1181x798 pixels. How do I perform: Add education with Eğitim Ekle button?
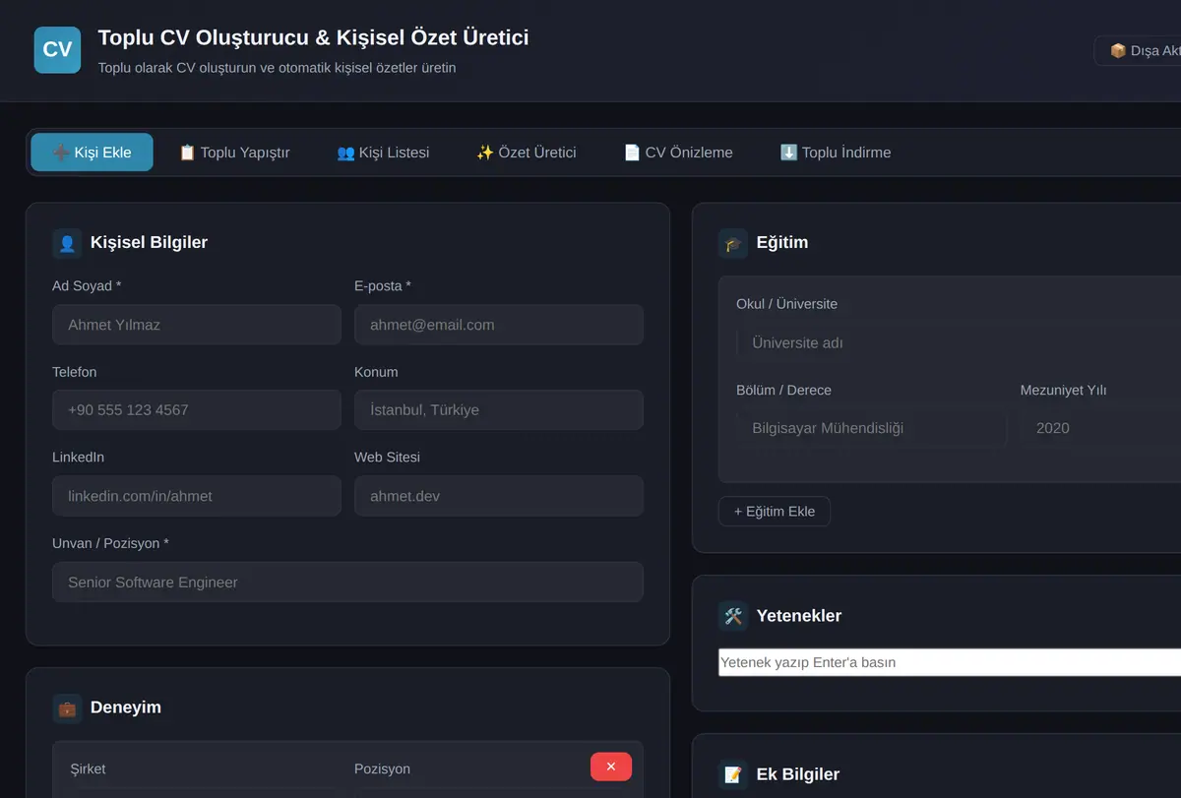775,512
